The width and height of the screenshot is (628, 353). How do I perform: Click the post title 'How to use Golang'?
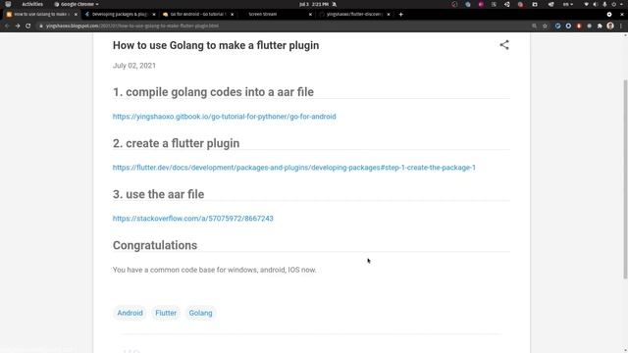[216, 45]
